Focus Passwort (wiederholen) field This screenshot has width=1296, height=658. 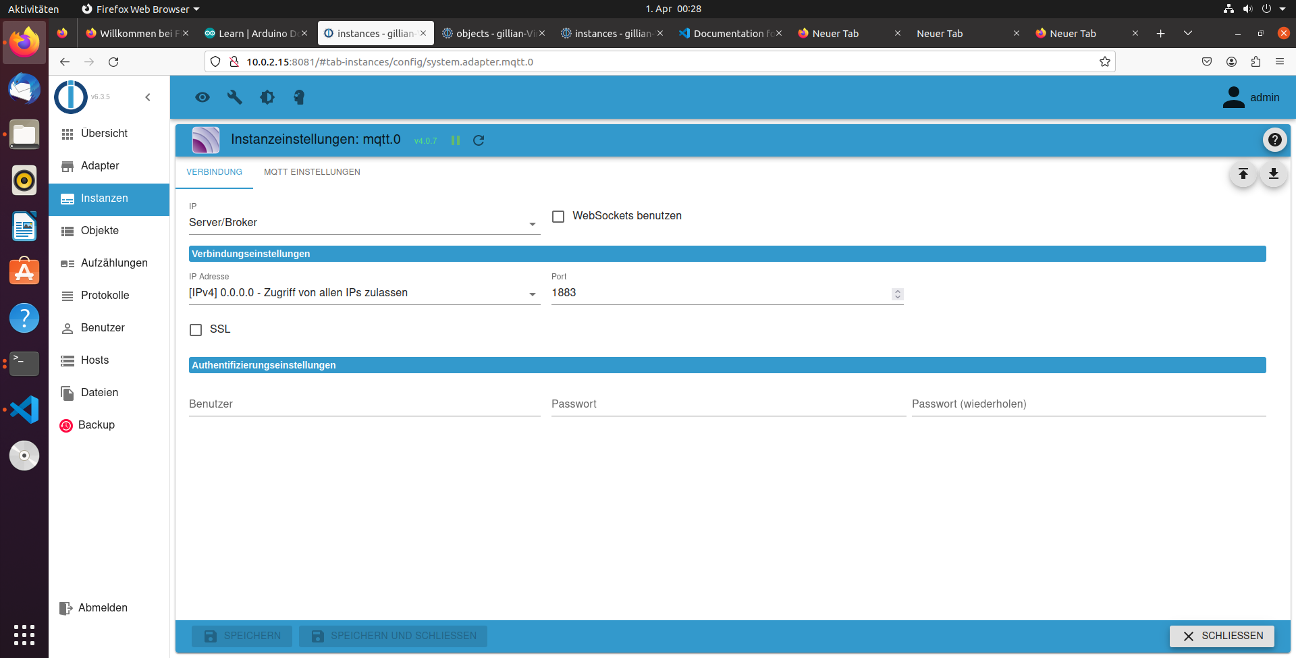1089,404
